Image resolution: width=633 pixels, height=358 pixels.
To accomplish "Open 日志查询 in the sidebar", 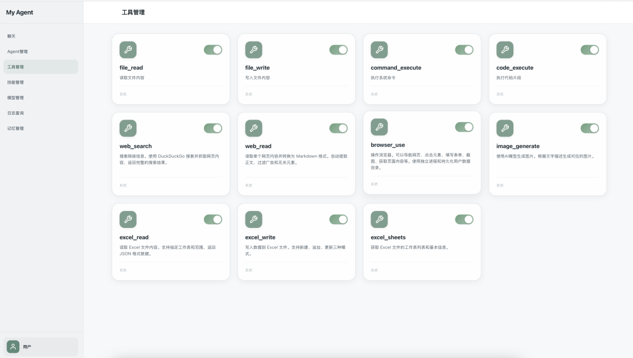I will pyautogui.click(x=16, y=113).
